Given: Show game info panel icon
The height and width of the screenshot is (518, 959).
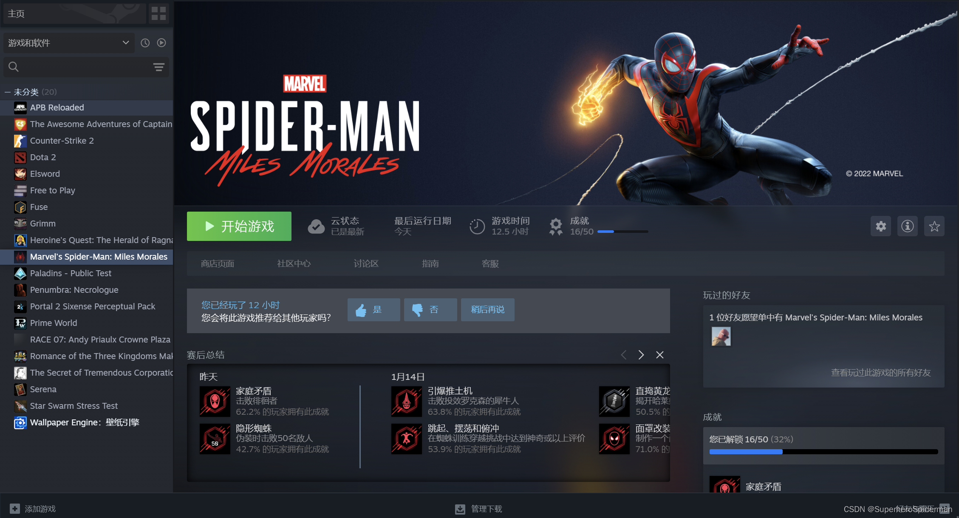Looking at the screenshot, I should pyautogui.click(x=908, y=226).
